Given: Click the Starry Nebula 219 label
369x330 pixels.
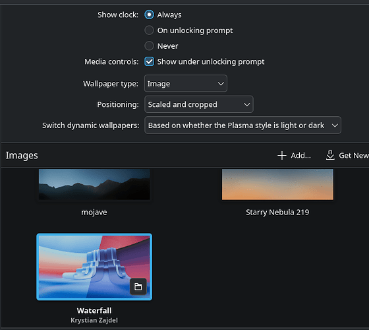Looking at the screenshot, I should tap(277, 213).
